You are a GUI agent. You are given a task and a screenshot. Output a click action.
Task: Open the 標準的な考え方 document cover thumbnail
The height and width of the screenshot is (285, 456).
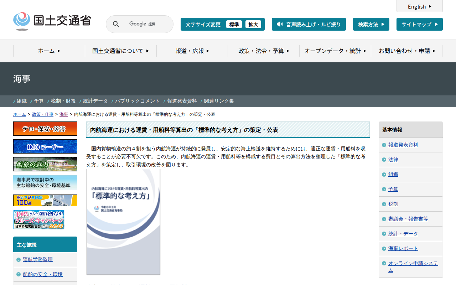[x=123, y=222]
